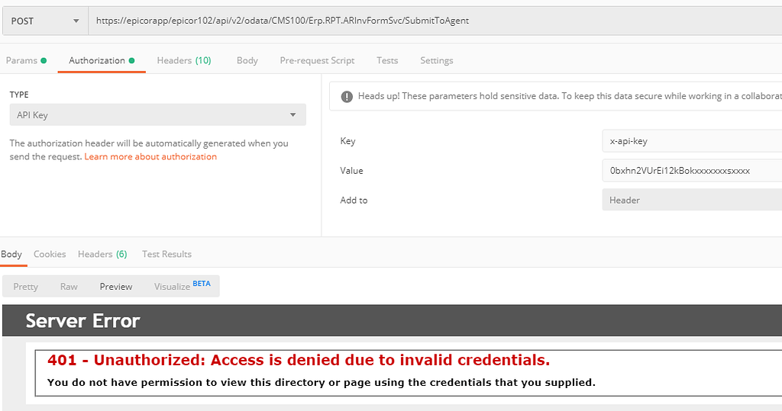This screenshot has height=411, width=782.
Task: Go to the Pre-request Script tab
Action: coord(317,60)
